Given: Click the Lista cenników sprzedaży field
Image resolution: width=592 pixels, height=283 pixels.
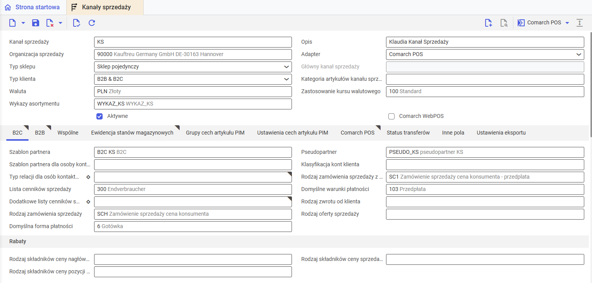Looking at the screenshot, I should coord(193,189).
